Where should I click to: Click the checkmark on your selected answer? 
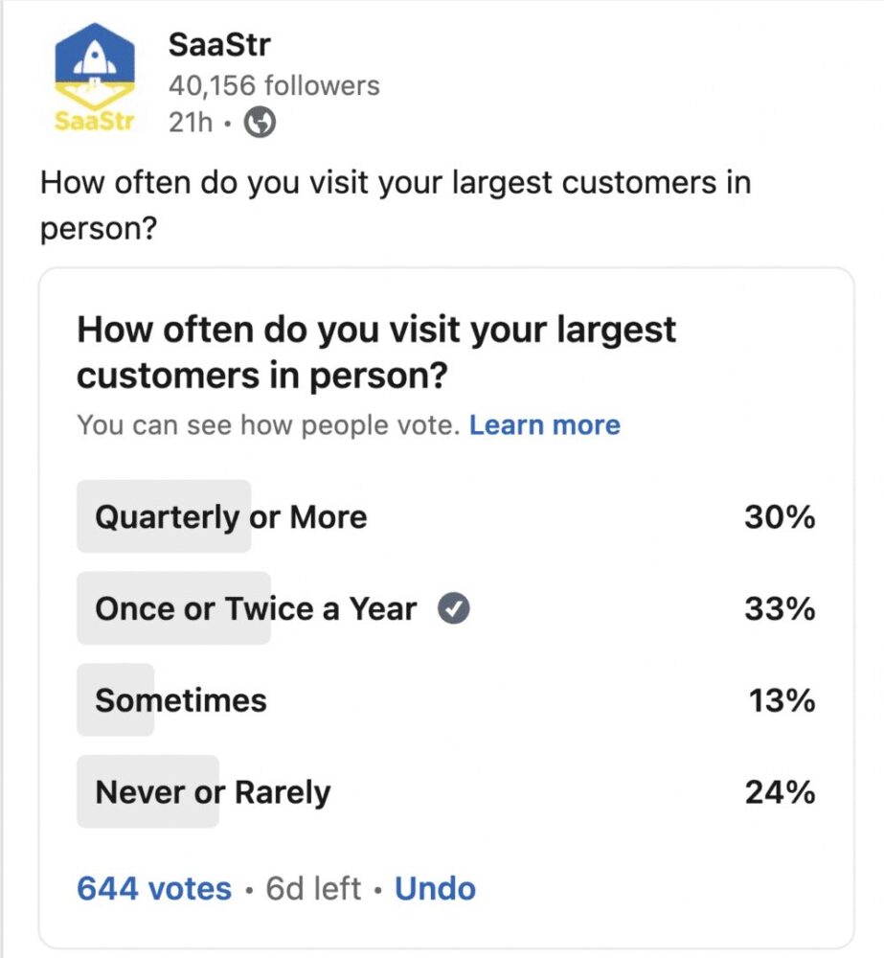(453, 607)
